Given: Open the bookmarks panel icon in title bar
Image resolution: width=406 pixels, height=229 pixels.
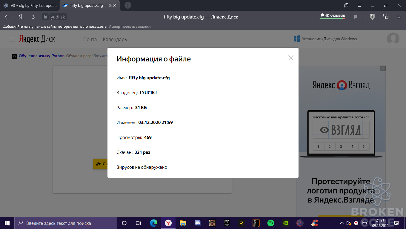Looking at the screenshot, I should [x=346, y=5].
